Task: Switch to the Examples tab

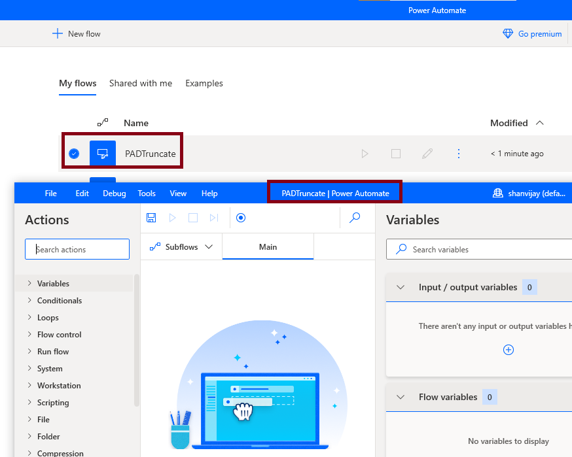Action: coord(204,83)
